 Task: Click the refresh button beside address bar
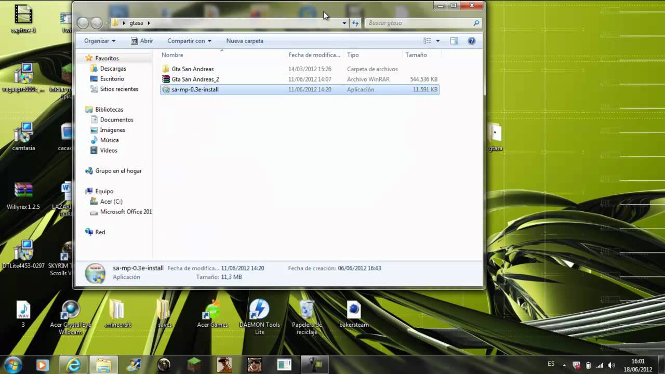355,23
